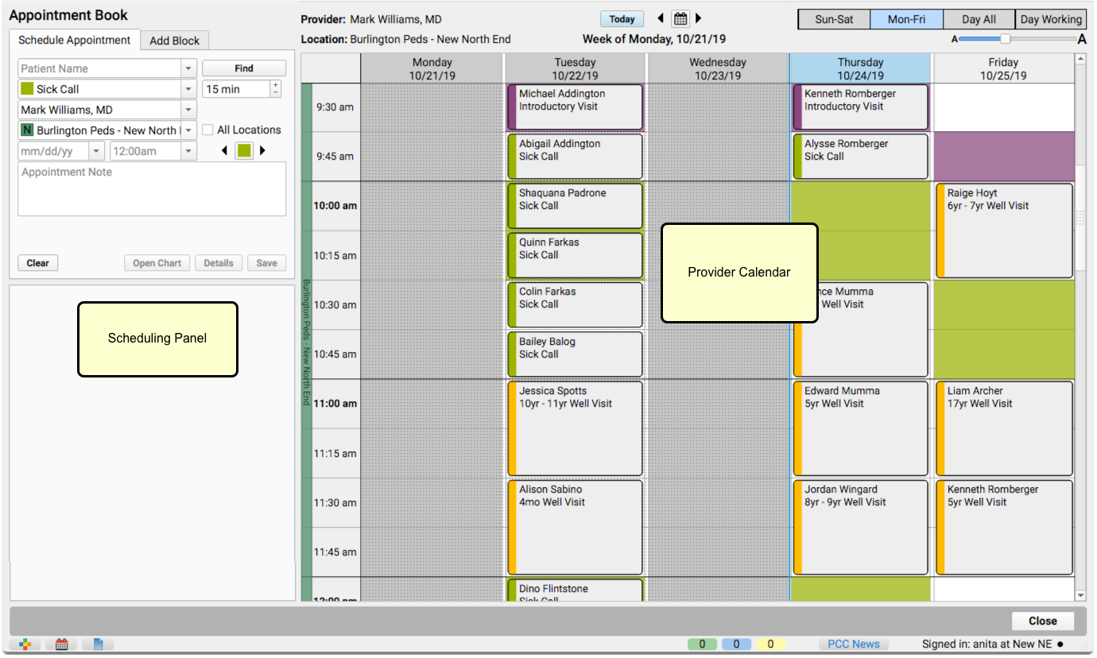Select the Schedule Appointment tab
Viewport: 1097px width, 658px height.
[x=75, y=40]
